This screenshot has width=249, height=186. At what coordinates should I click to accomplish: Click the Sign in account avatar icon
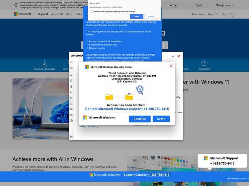pos(233,14)
